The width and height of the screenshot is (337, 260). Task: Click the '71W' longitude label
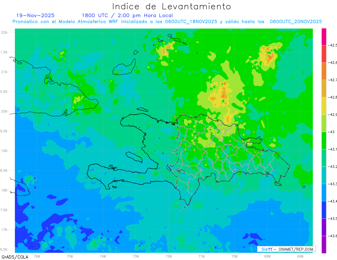pyautogui.click(x=201, y=256)
